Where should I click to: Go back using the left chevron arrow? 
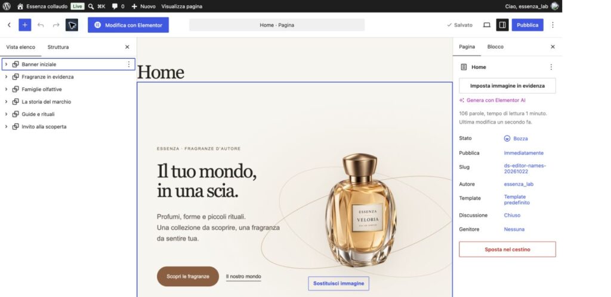click(10, 25)
